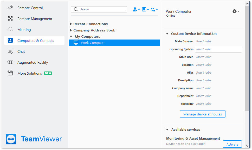The width and height of the screenshot is (252, 150).
Task: Click the scrollbar down arrow
Action: [x=247, y=146]
